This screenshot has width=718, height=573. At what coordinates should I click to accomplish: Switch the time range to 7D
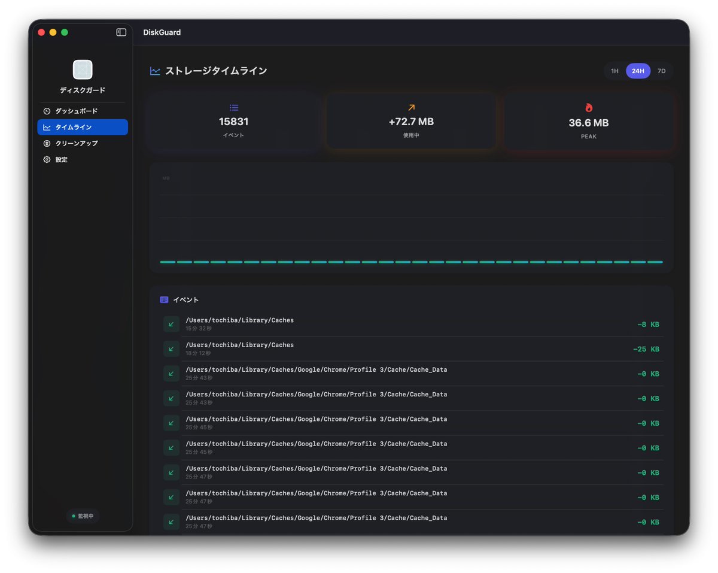pyautogui.click(x=661, y=71)
